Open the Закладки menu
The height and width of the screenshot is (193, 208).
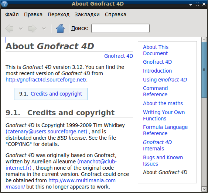click(87, 14)
